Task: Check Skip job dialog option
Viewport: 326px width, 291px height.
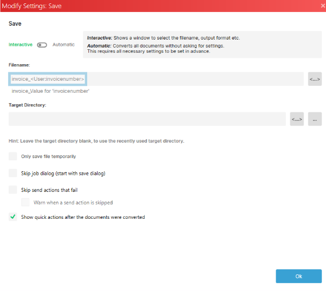Action: click(x=13, y=173)
